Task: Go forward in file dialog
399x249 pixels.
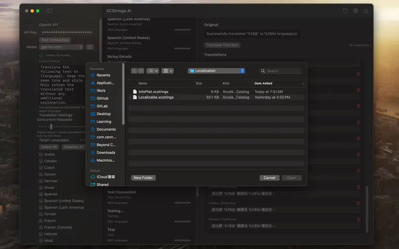Action: tap(141, 71)
